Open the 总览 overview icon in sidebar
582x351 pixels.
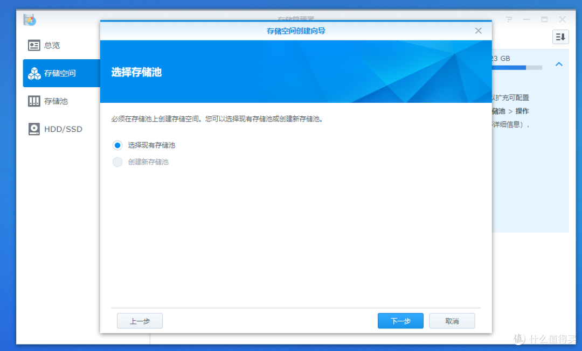(33, 45)
